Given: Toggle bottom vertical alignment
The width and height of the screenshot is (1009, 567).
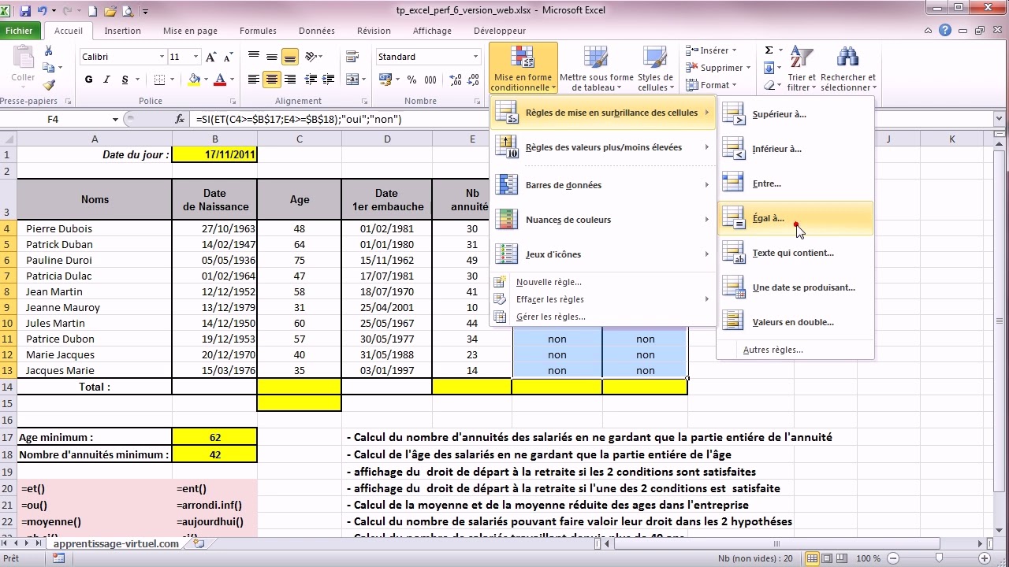Looking at the screenshot, I should [290, 57].
